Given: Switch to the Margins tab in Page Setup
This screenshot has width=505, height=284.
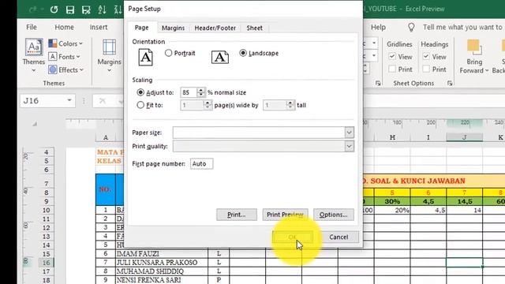Looking at the screenshot, I should [x=174, y=28].
